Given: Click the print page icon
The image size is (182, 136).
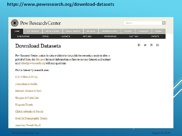Looking at the screenshot, I should [157, 45].
